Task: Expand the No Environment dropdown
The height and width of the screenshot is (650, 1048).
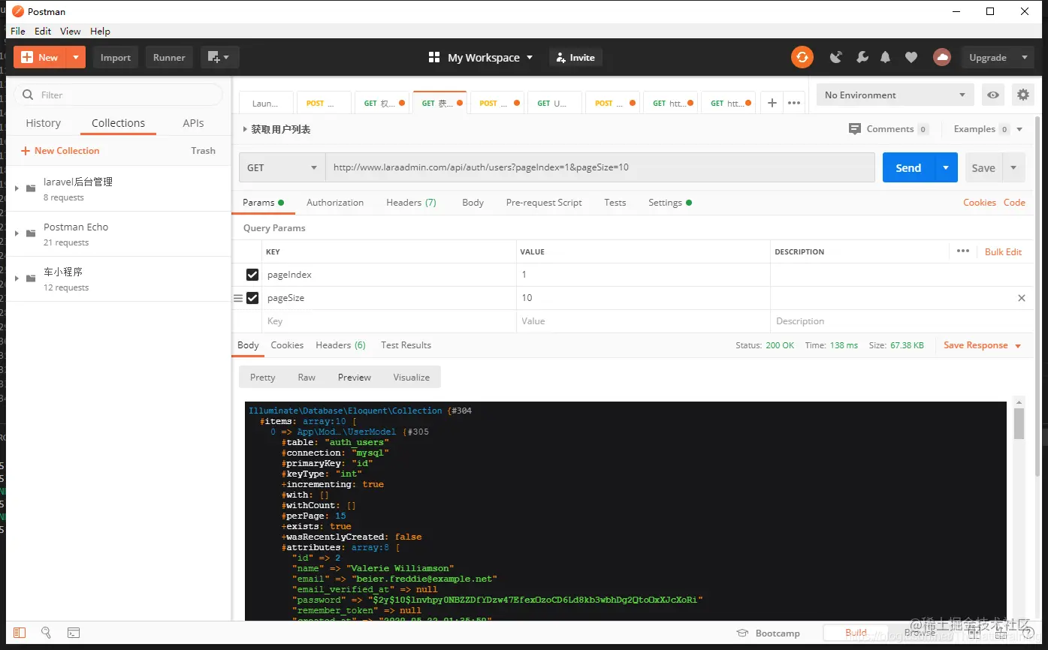Action: pyautogui.click(x=895, y=95)
